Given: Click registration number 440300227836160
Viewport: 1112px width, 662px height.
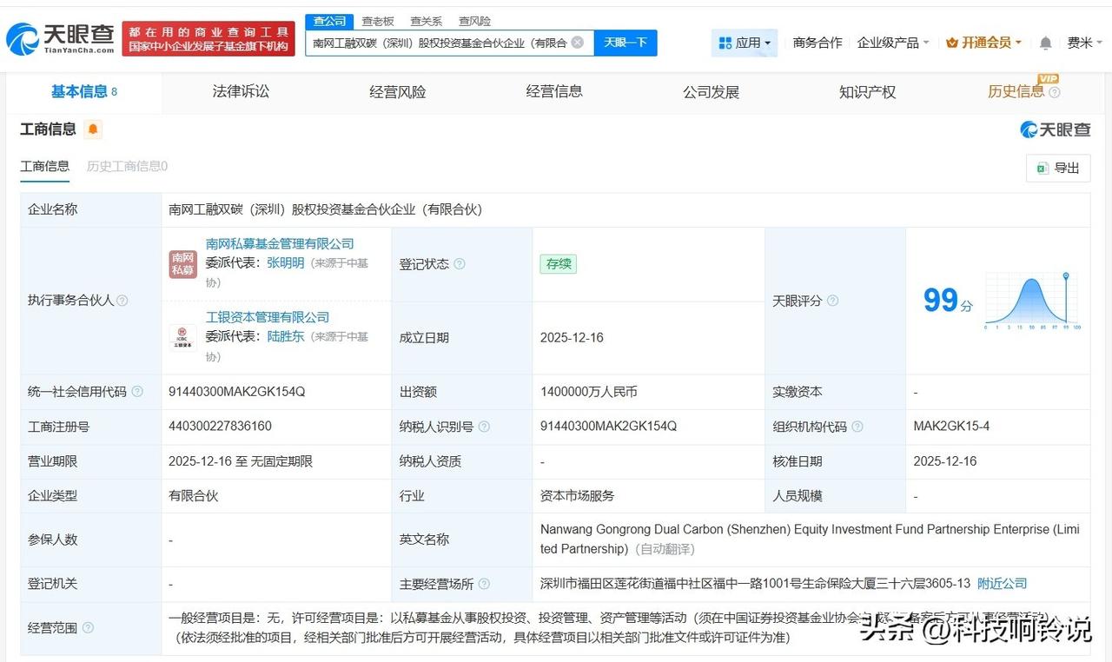Looking at the screenshot, I should [x=221, y=427].
